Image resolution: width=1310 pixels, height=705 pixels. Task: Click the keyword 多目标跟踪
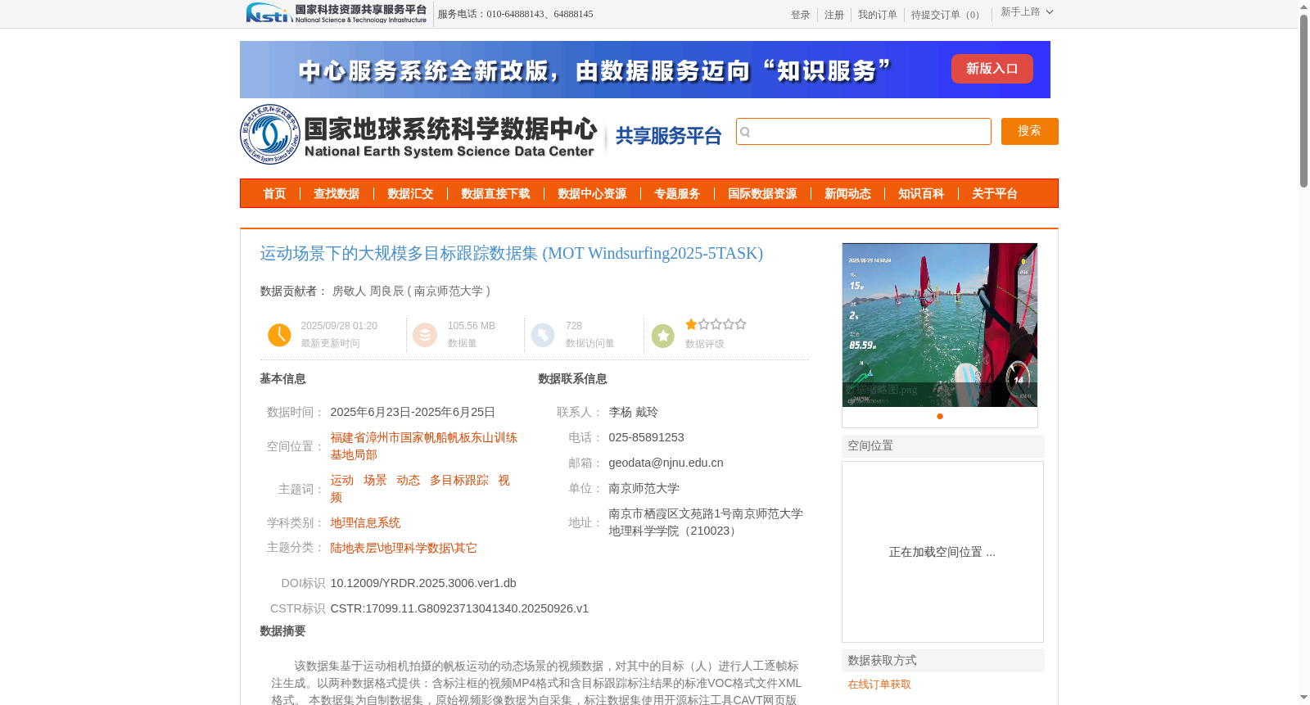pos(458,480)
